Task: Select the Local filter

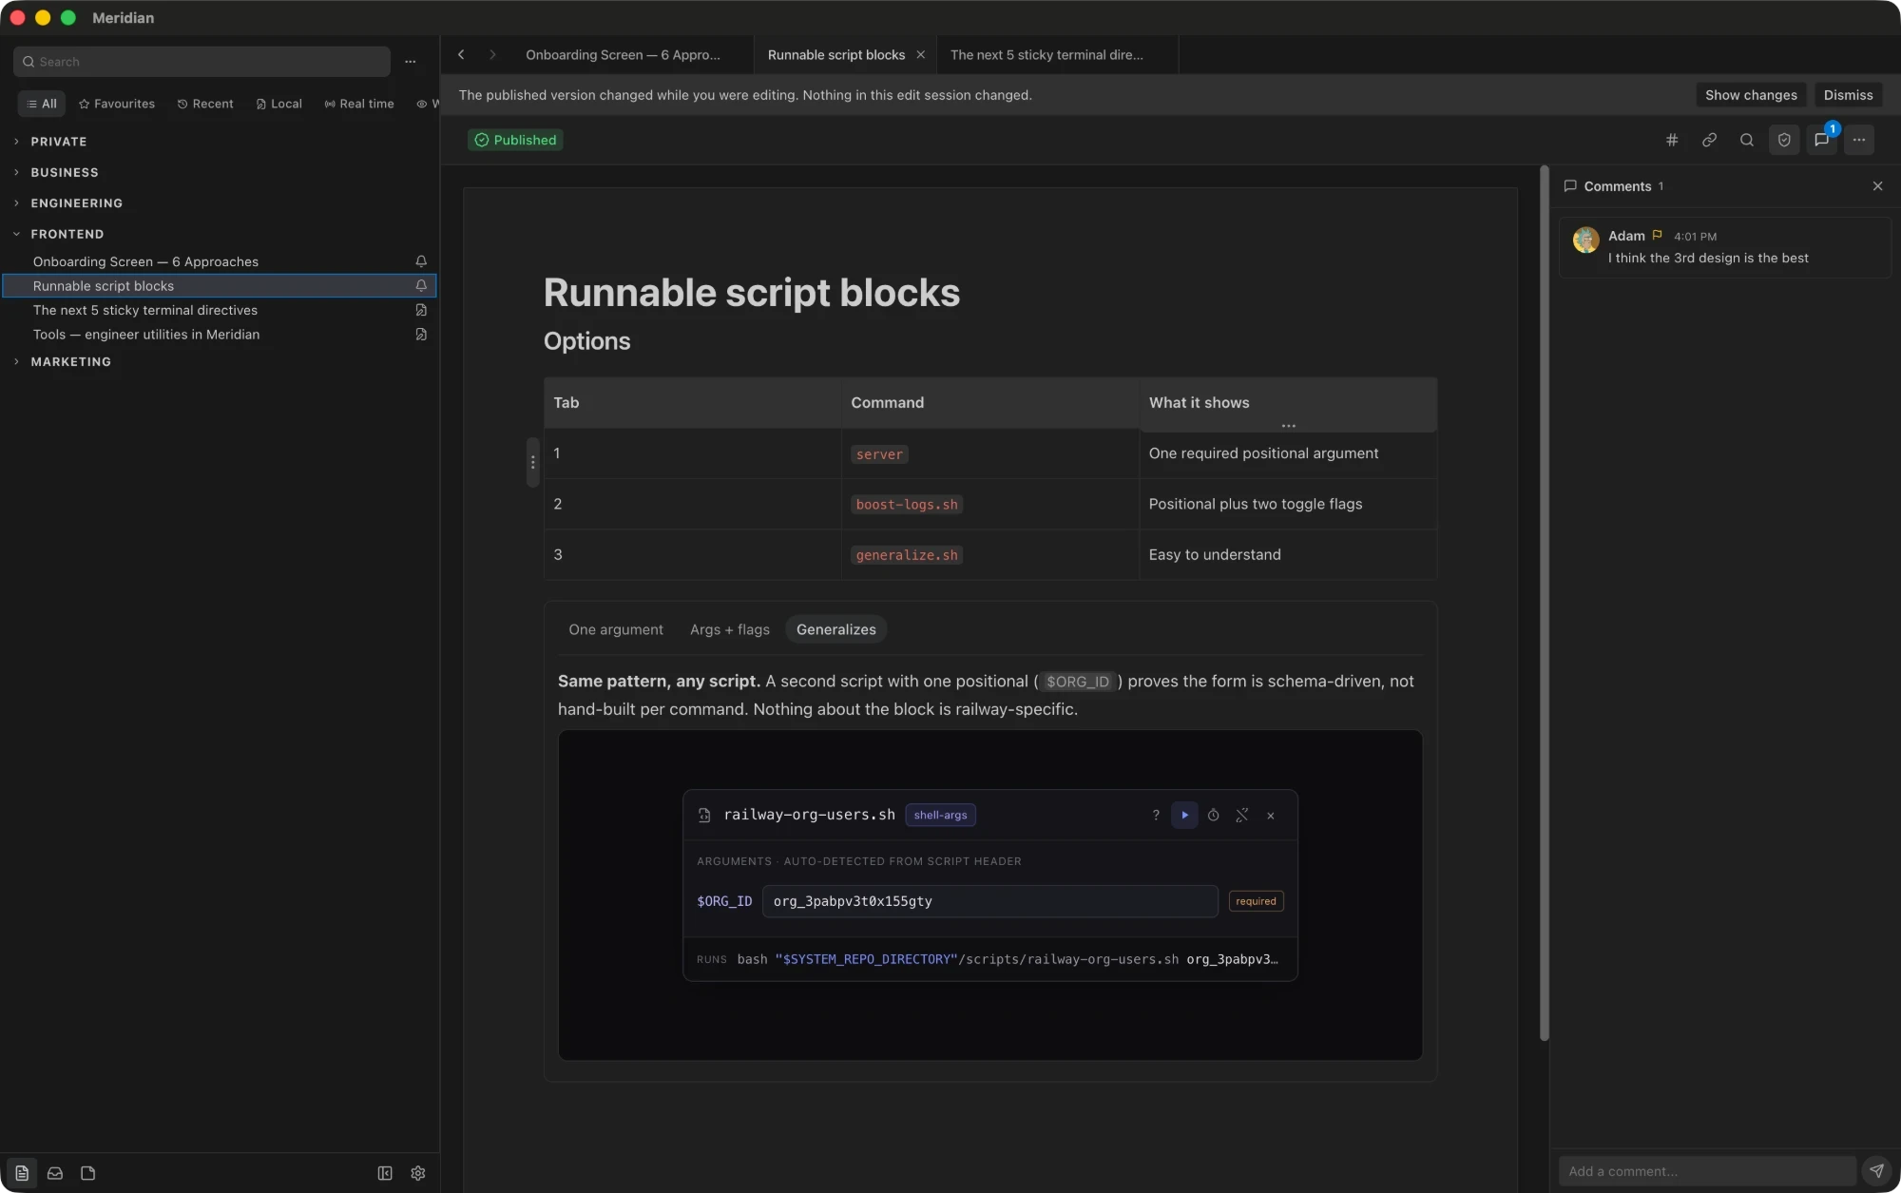Action: tap(278, 104)
